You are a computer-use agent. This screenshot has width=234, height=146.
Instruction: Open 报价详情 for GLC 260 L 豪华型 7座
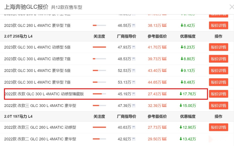tap(218, 25)
